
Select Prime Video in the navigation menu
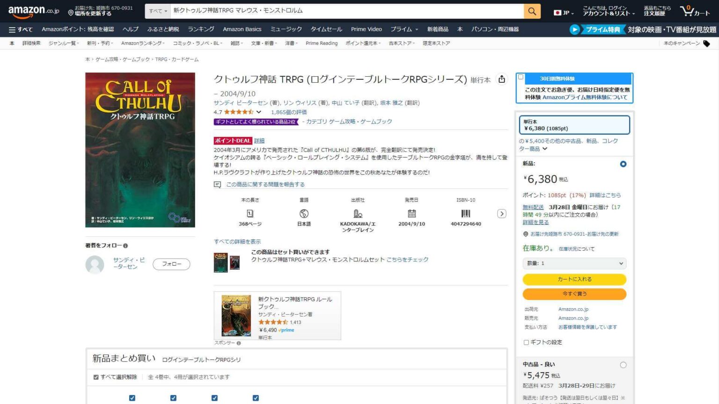tap(367, 29)
